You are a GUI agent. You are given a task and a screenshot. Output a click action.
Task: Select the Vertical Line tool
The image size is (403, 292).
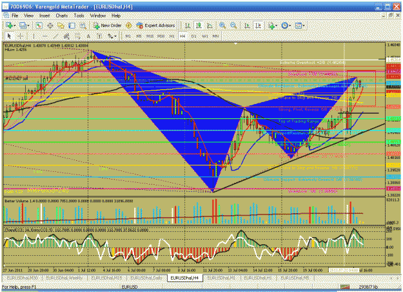(x=34, y=36)
